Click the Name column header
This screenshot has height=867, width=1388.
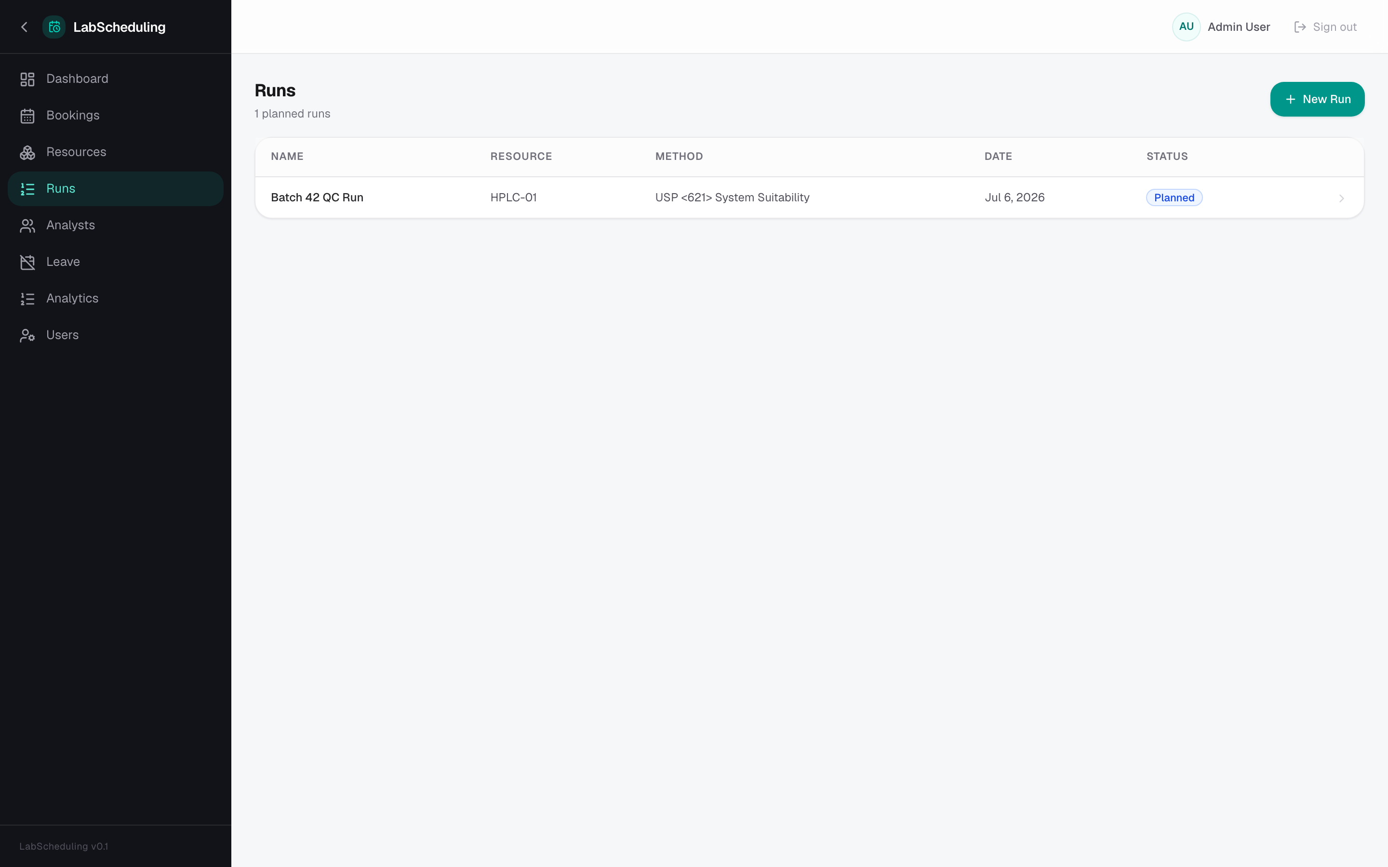pos(287,157)
